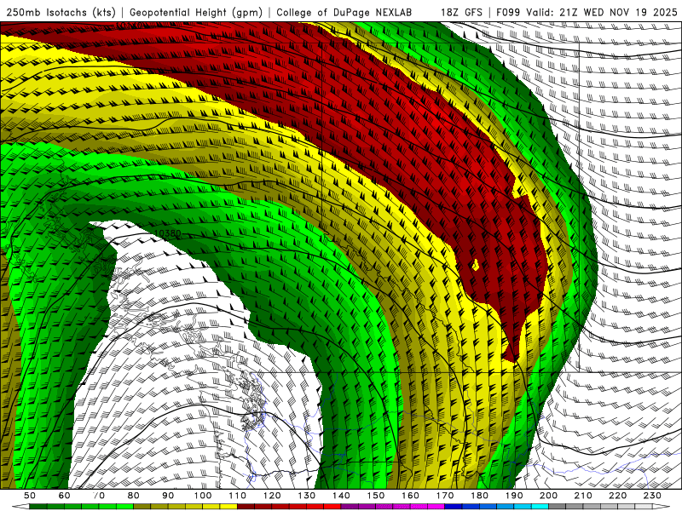
Task: Select the olive swatch just right of 80
Action: [x=142, y=507]
